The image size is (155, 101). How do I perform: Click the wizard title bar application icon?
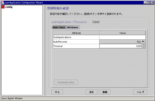point(3,2)
